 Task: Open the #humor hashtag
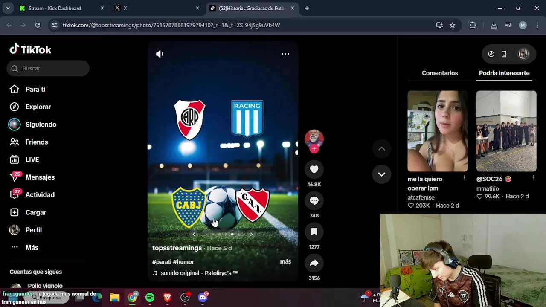(183, 262)
